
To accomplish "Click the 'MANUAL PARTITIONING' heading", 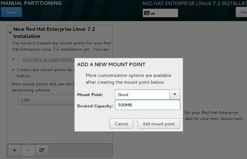I will [31, 3].
